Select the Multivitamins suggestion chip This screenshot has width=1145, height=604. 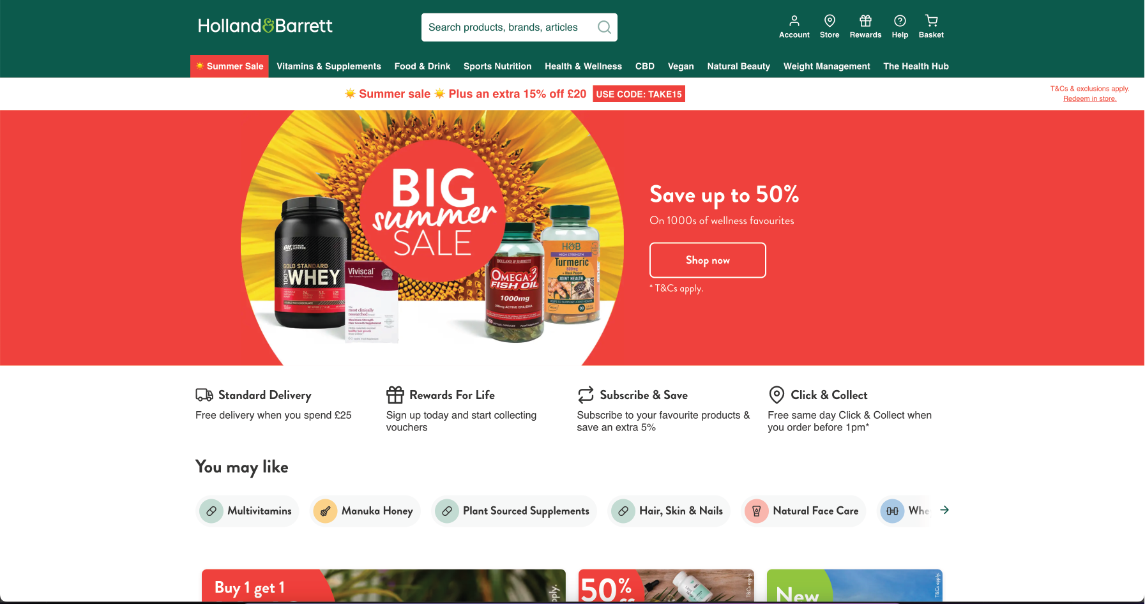coord(247,511)
